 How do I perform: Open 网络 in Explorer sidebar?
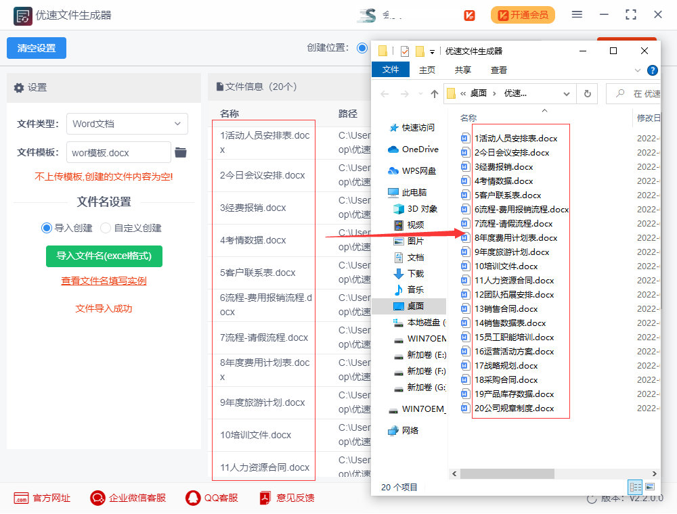coord(403,430)
